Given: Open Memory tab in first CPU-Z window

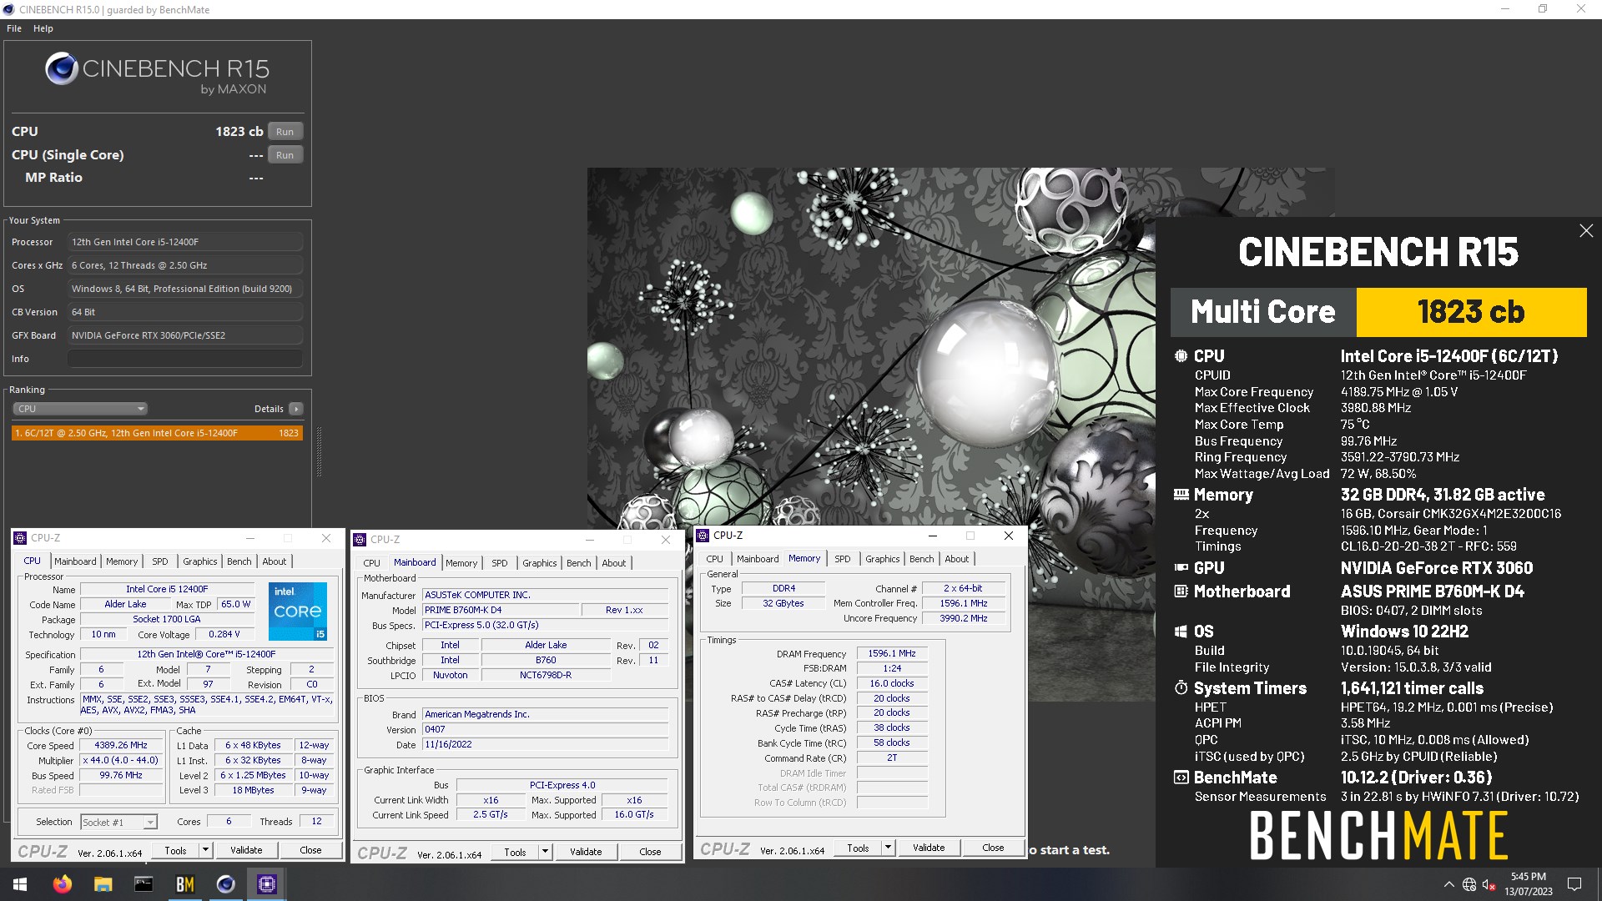Looking at the screenshot, I should pos(122,561).
